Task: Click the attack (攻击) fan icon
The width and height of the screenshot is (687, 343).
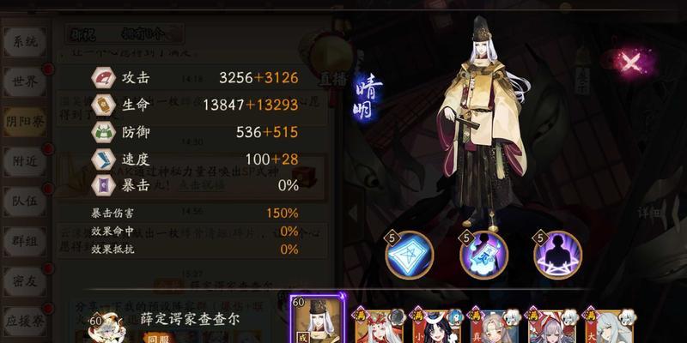Action: click(104, 78)
